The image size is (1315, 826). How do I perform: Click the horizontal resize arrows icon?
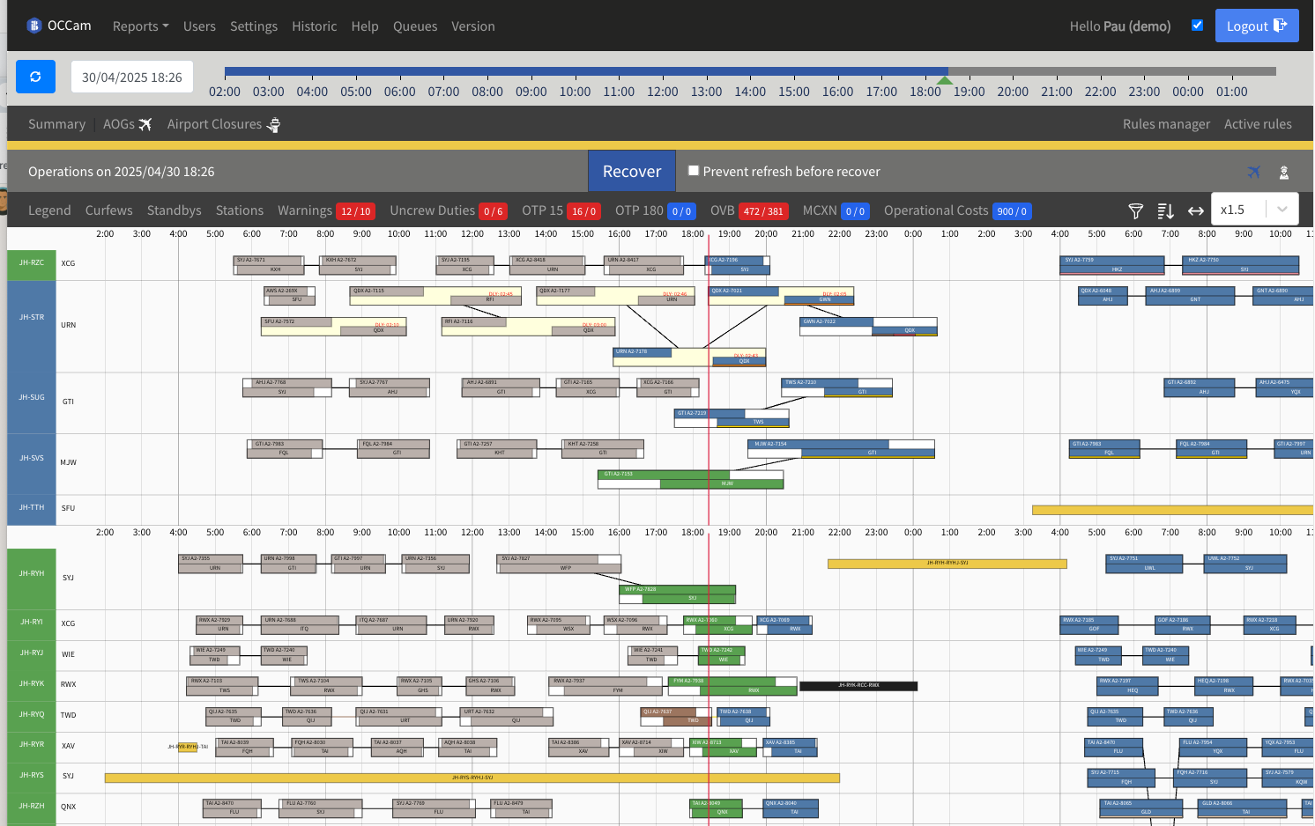pyautogui.click(x=1195, y=210)
